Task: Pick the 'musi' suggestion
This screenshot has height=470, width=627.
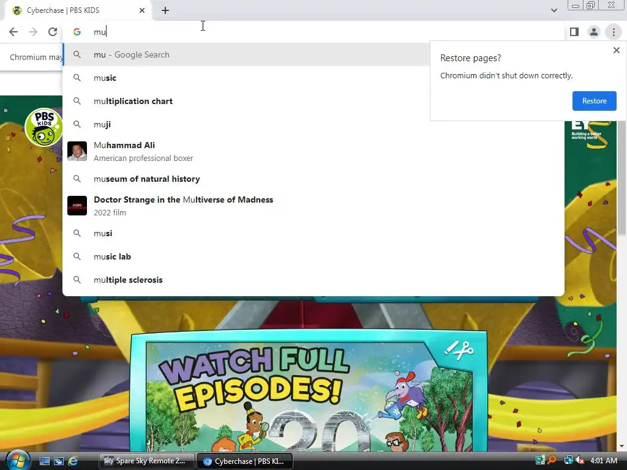Action: point(313,233)
